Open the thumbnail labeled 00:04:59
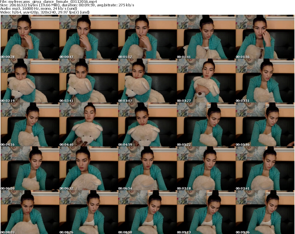 coord(147,124)
